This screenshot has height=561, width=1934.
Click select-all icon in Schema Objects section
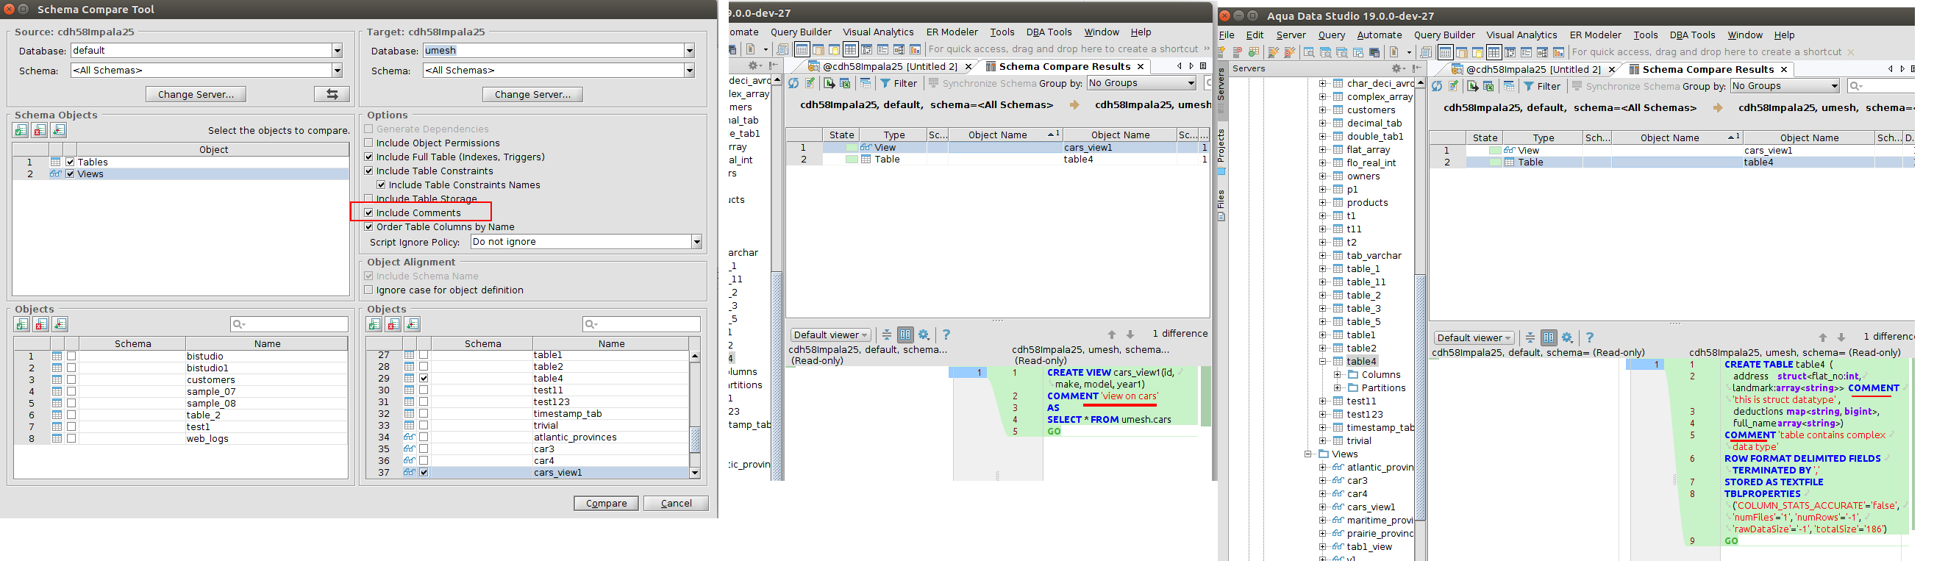pyautogui.click(x=21, y=130)
